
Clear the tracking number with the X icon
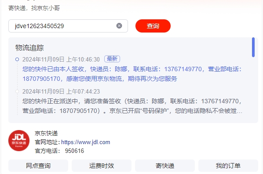point(119,26)
